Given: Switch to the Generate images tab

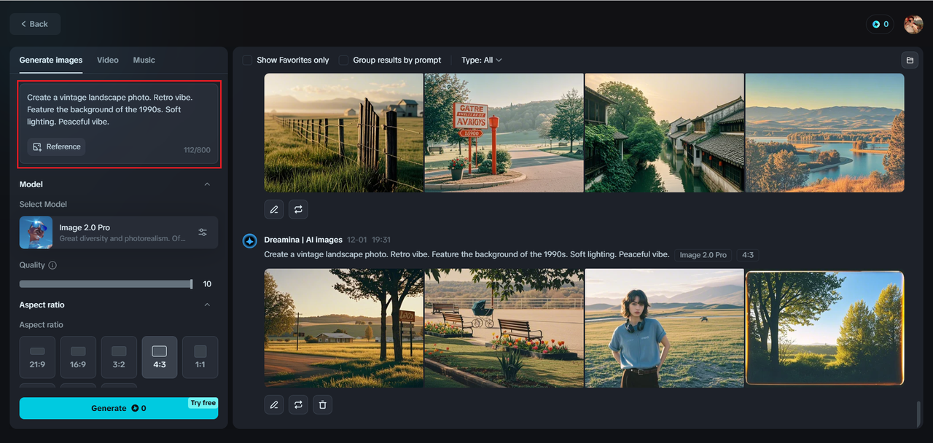Looking at the screenshot, I should point(51,60).
